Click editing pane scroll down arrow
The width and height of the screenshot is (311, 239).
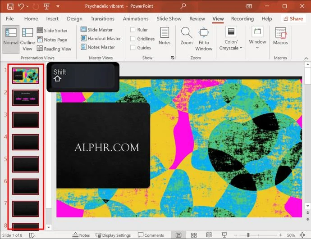coord(308,206)
